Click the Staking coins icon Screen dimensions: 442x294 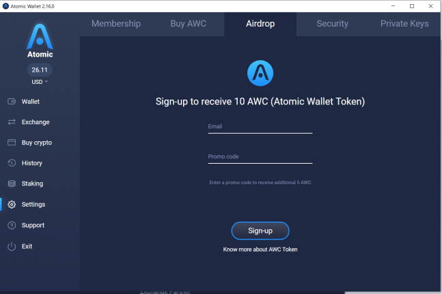12,183
